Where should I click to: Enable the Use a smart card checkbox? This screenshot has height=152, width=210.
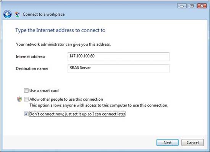[x=26, y=90]
